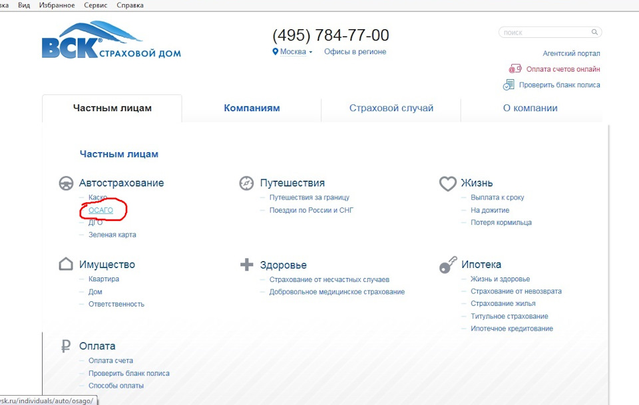Viewport: 639px width, 405px height.
Task: Click the heart Жизнь icon
Action: pyautogui.click(x=447, y=184)
